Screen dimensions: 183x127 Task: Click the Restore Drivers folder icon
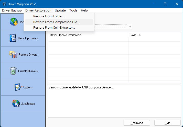coord(13,55)
